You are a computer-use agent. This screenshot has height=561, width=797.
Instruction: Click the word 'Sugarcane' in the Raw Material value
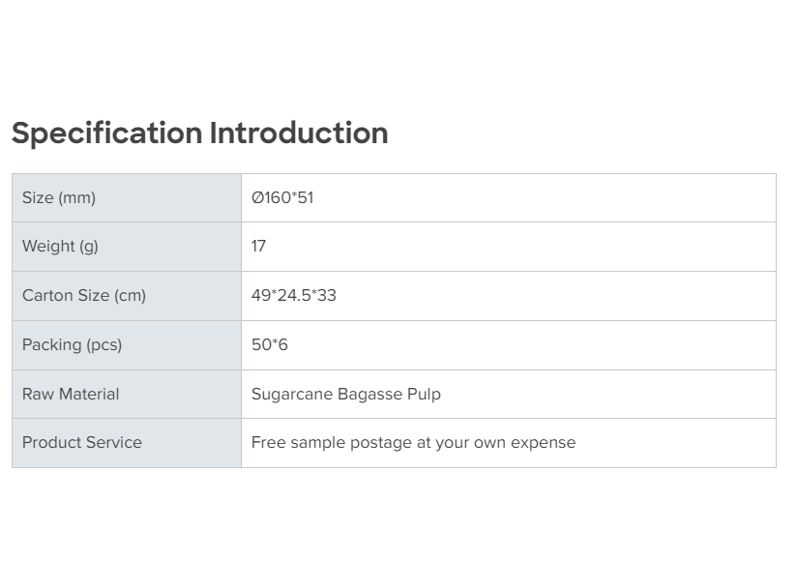coord(292,395)
